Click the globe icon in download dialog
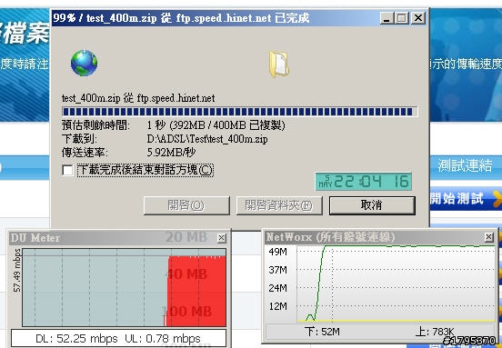 (x=85, y=63)
